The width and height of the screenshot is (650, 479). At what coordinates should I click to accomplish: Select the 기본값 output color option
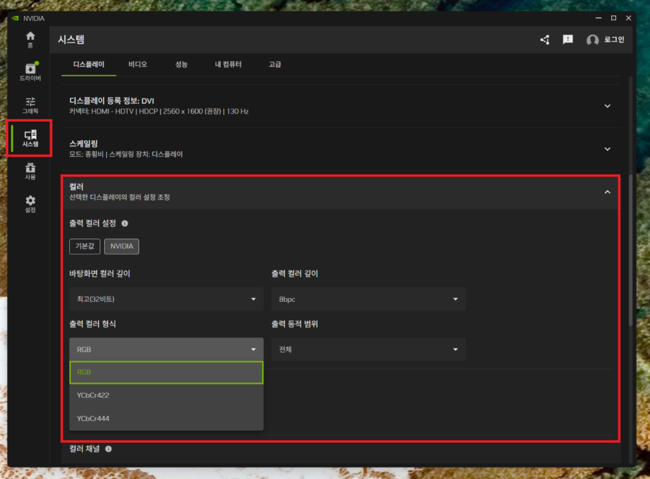(85, 246)
